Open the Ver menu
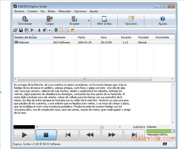This screenshot has width=185, height=150. [x=42, y=11]
